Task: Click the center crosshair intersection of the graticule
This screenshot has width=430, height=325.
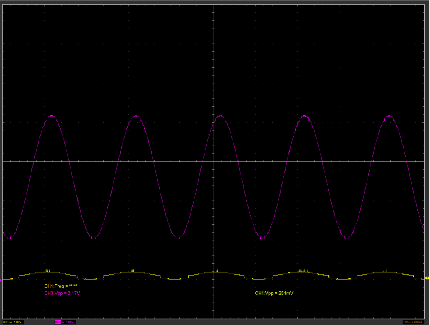Action: click(213, 161)
